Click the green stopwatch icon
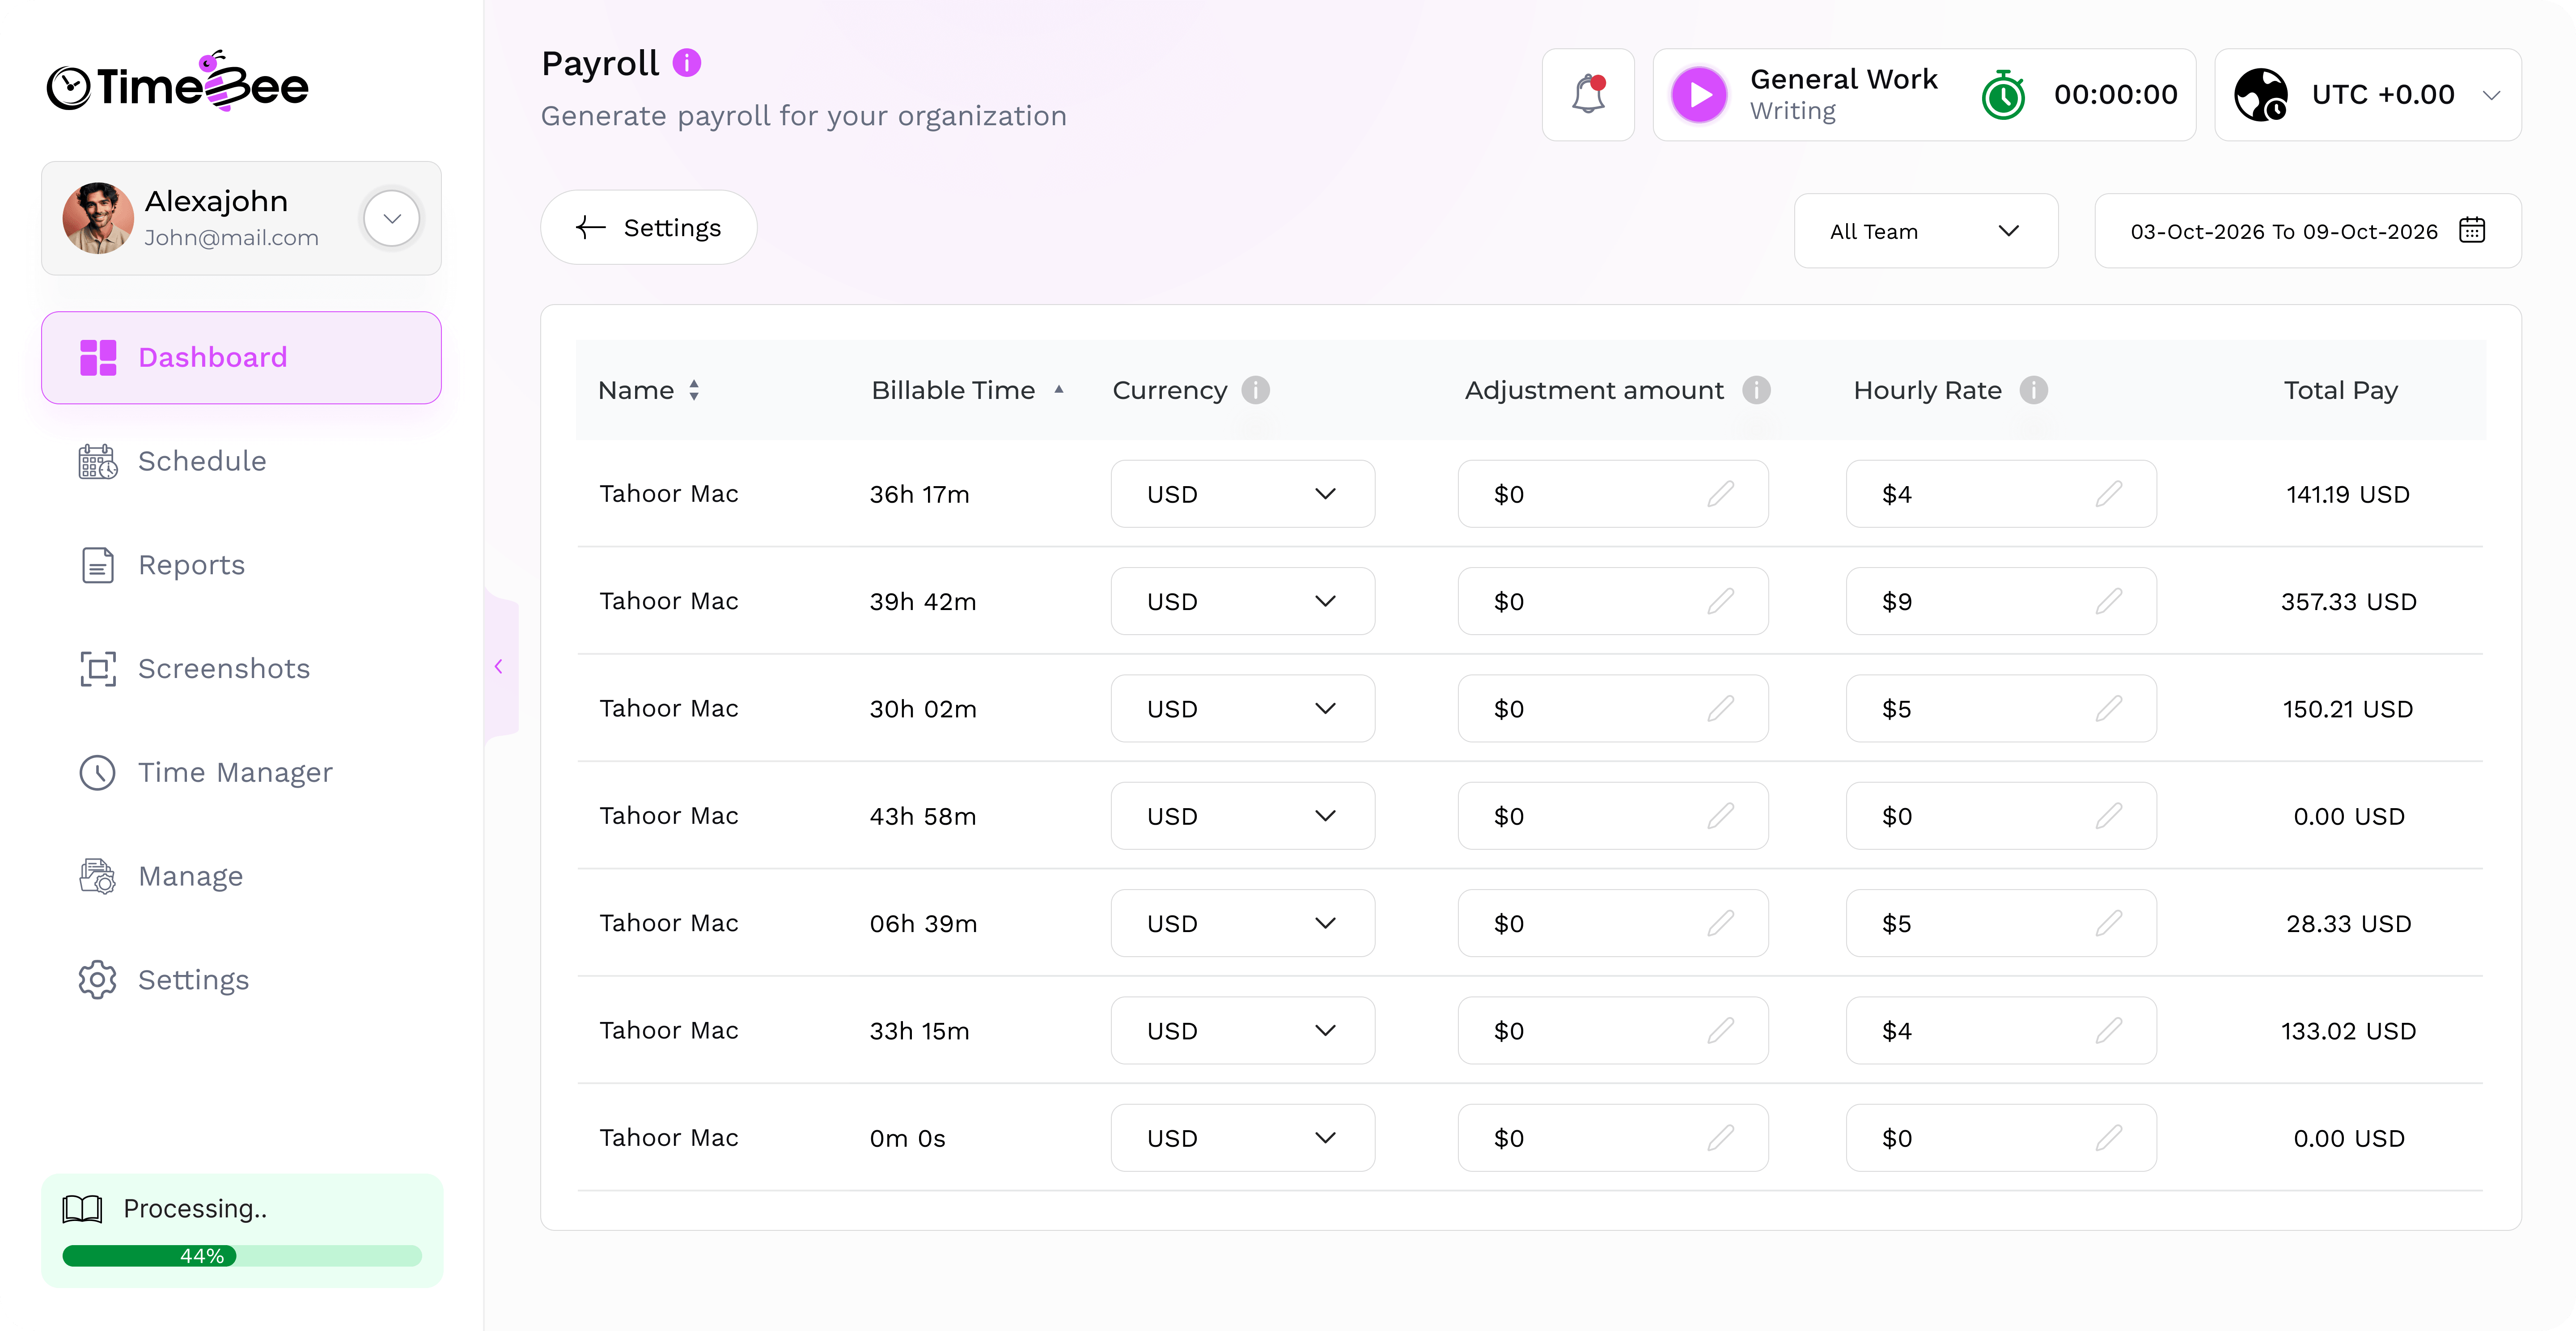This screenshot has height=1331, width=2576. (x=2003, y=95)
